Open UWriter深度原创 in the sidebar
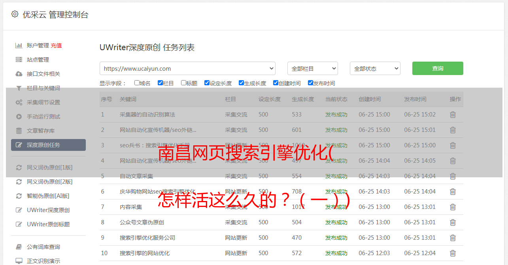 (48, 210)
